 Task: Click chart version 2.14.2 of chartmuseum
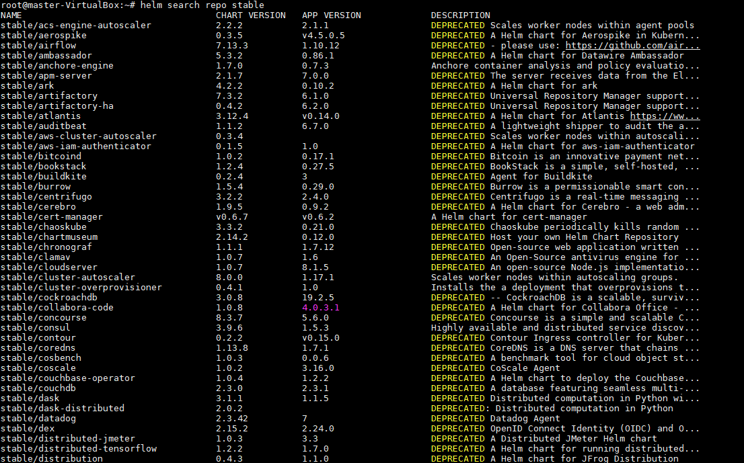(x=232, y=237)
